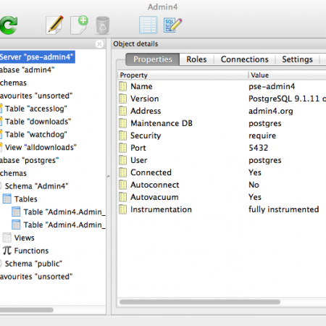Screen dimensions: 326x326
Task: Click the icon beside Maintenance DB
Action: [x=122, y=123]
